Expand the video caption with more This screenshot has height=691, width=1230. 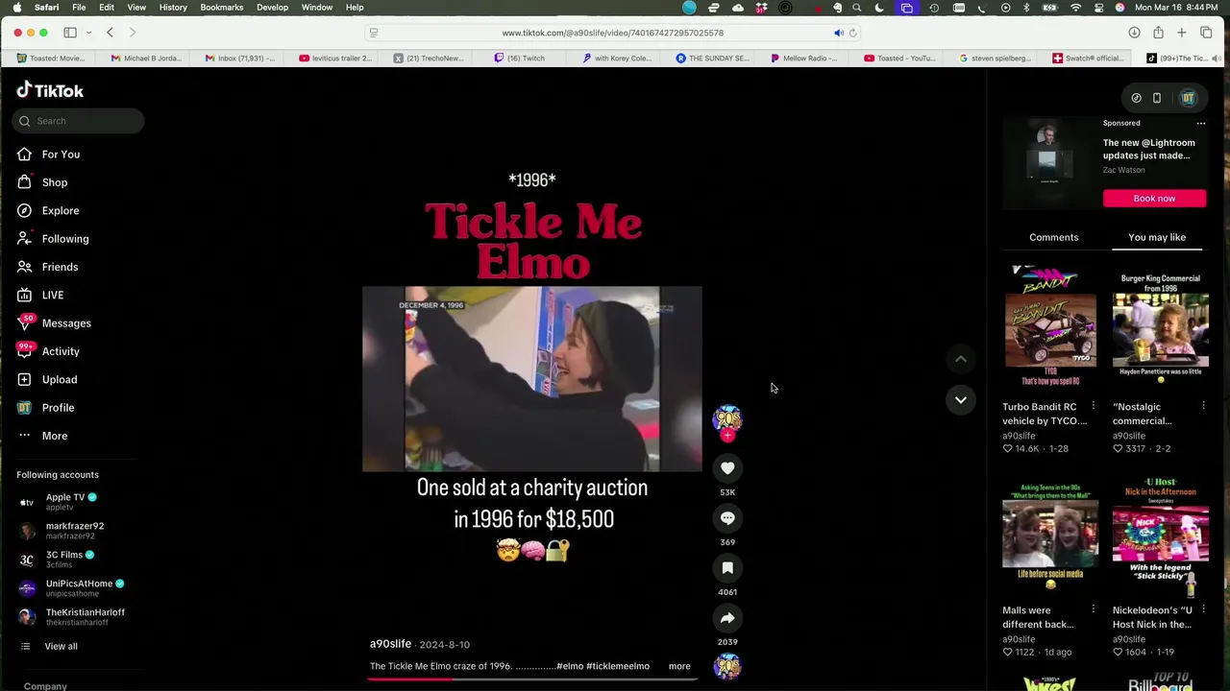click(679, 666)
